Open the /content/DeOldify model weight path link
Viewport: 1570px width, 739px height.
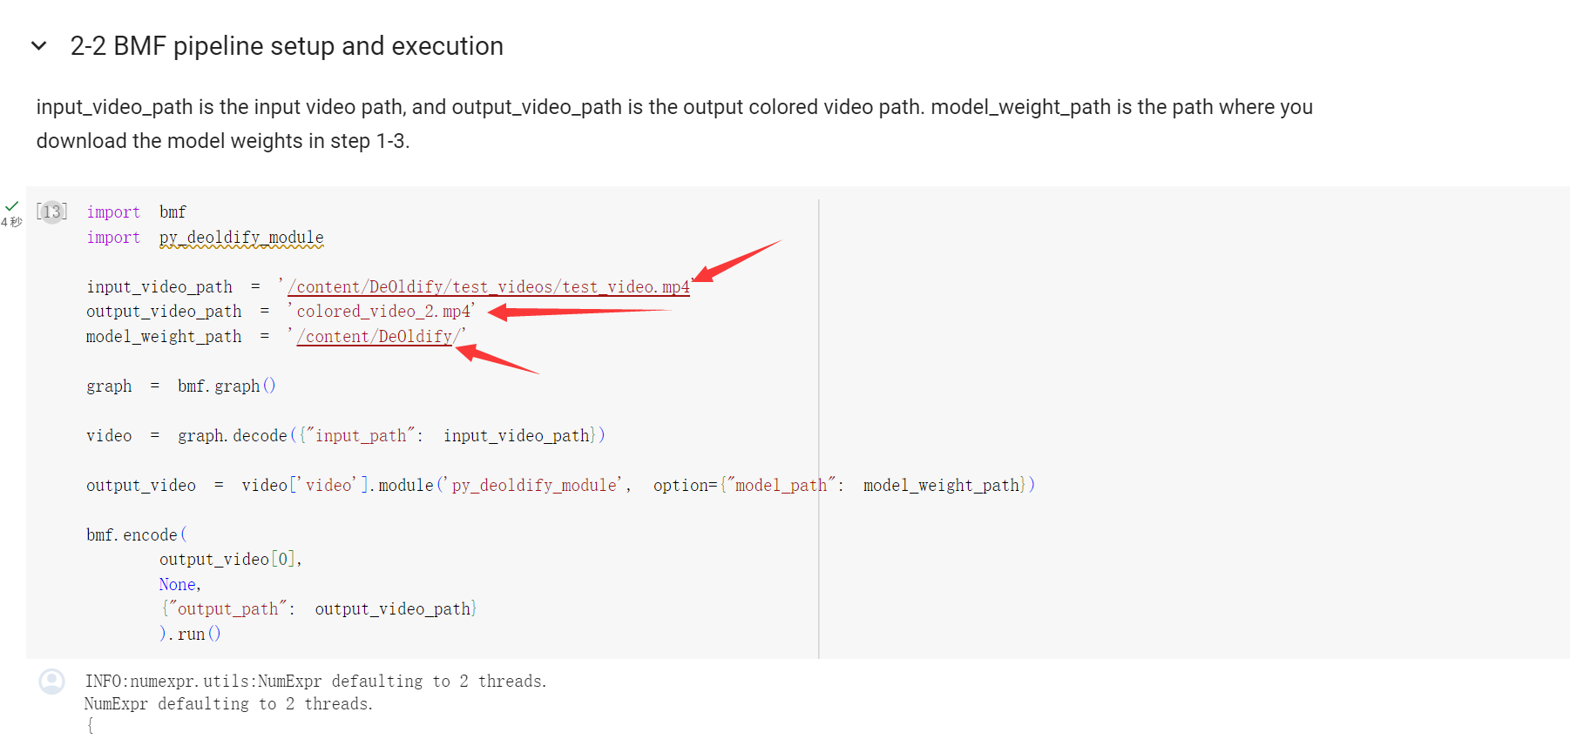375,337
